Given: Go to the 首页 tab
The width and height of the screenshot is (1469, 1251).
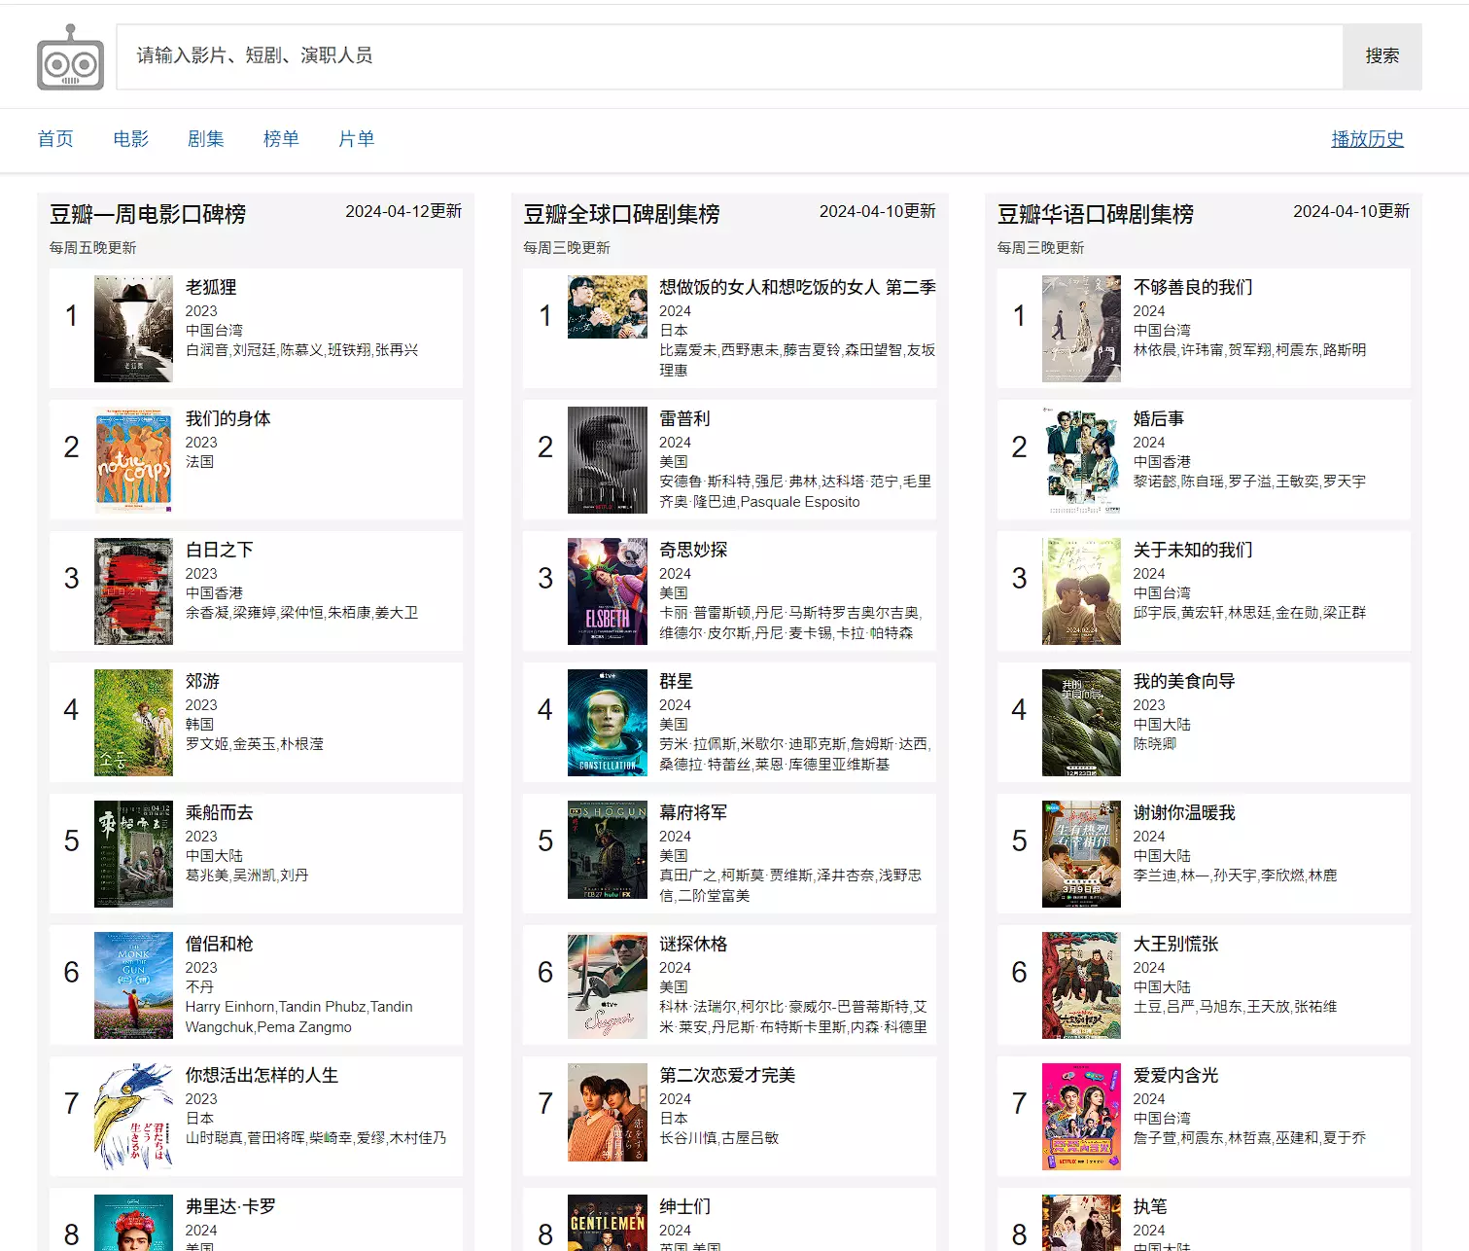Looking at the screenshot, I should pos(55,139).
